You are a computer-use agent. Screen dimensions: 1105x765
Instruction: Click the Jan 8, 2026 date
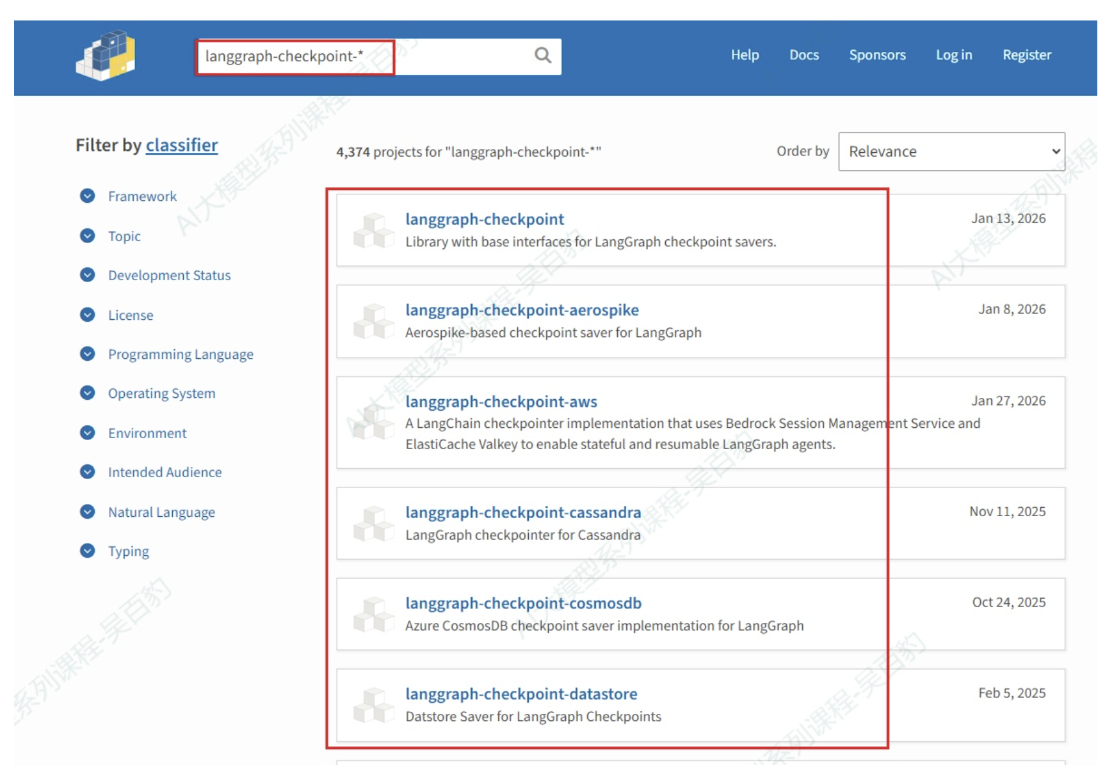click(1012, 309)
